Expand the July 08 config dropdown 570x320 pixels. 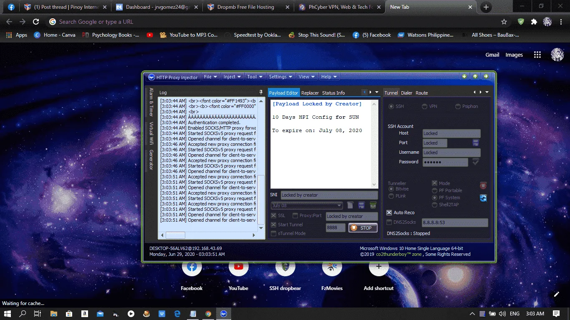coord(340,205)
